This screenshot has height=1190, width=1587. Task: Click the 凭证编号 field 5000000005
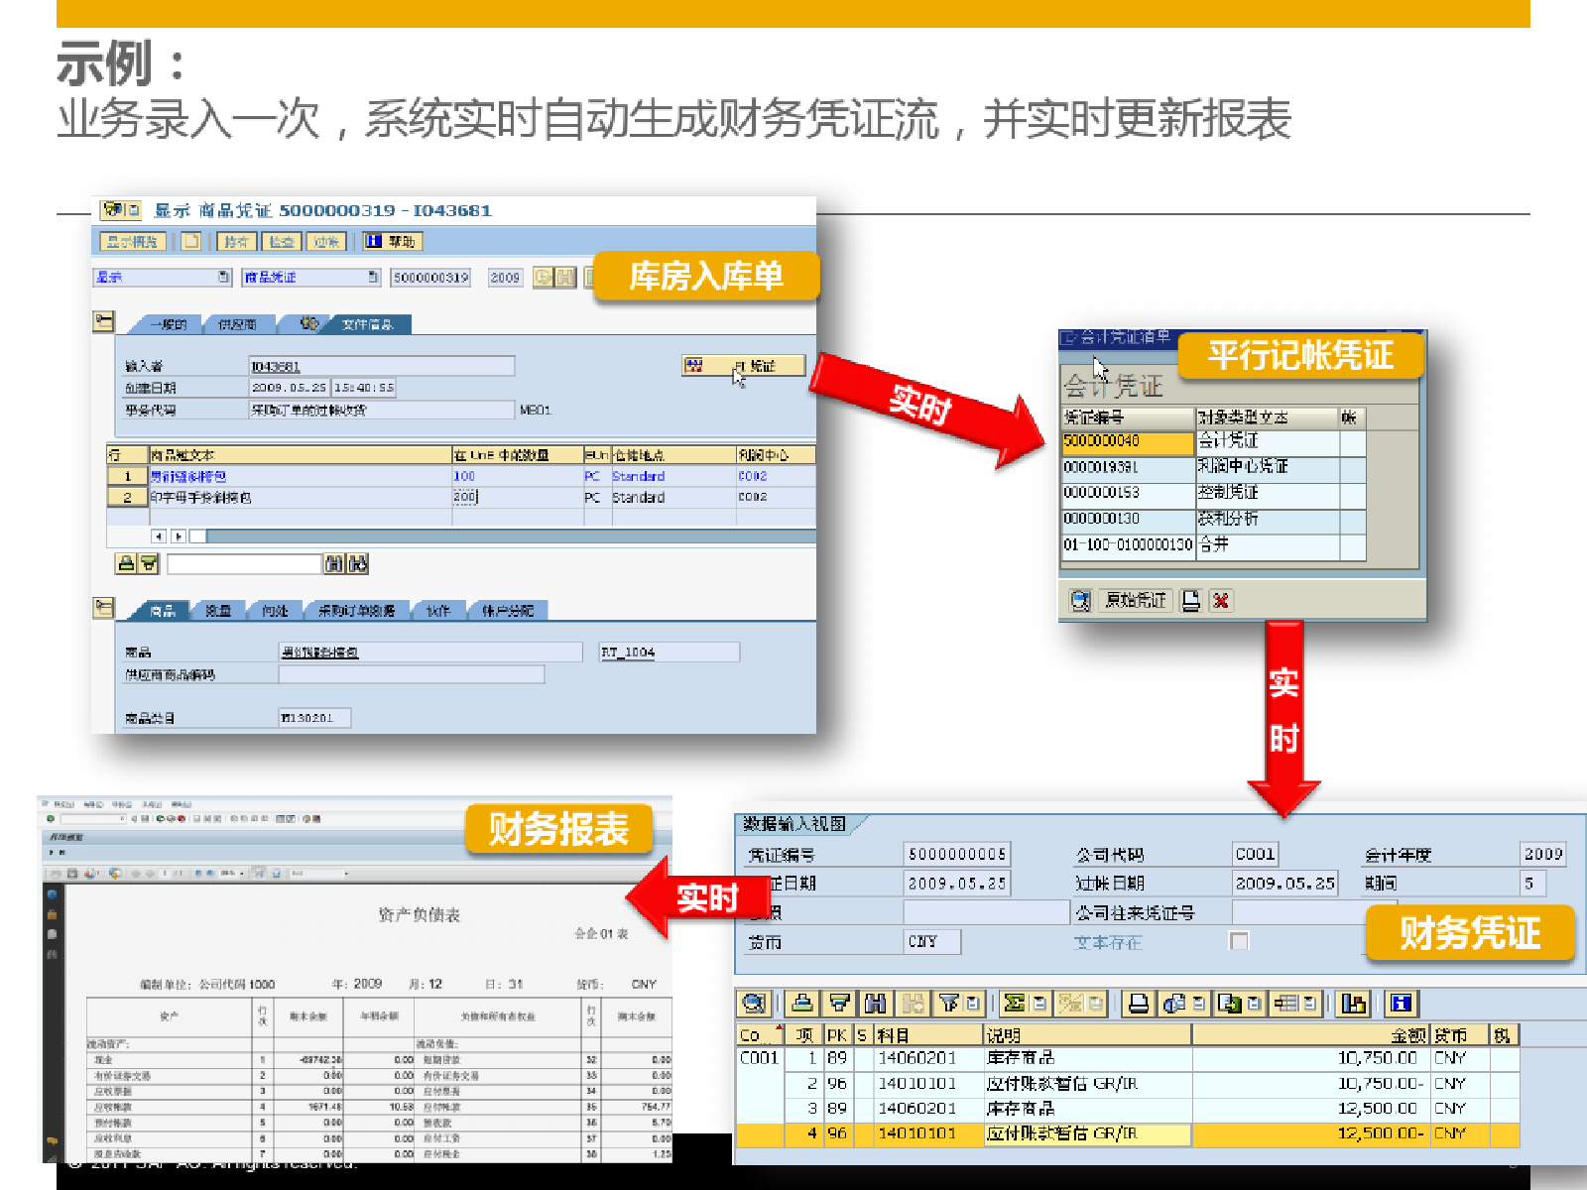pos(957,854)
